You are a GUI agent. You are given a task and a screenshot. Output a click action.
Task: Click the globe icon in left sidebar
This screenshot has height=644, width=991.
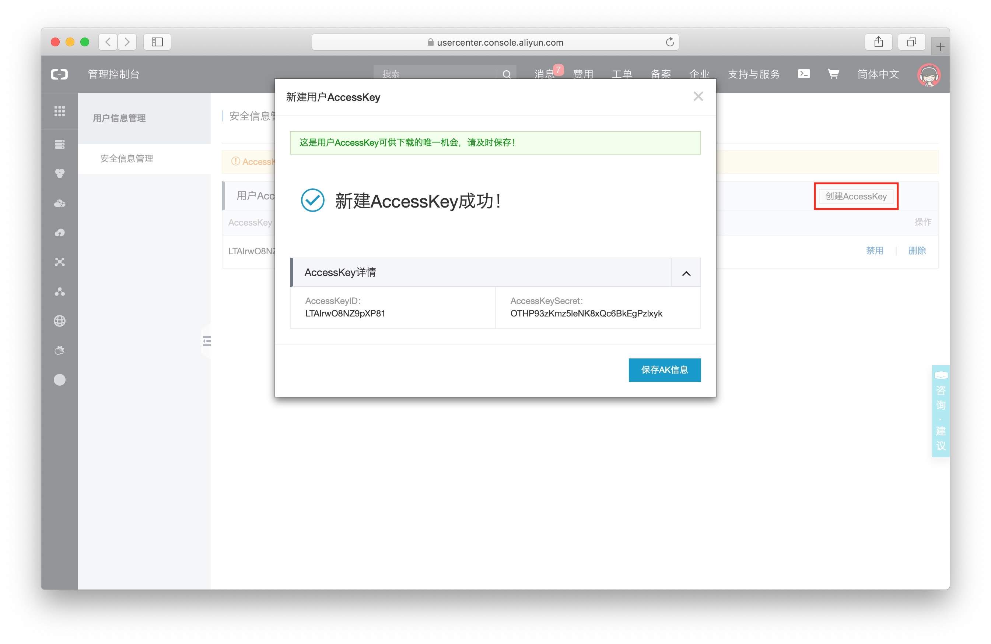pyautogui.click(x=60, y=321)
